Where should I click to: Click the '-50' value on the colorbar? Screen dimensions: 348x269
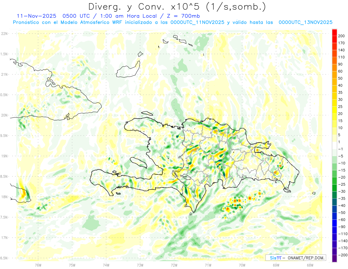point(341,213)
